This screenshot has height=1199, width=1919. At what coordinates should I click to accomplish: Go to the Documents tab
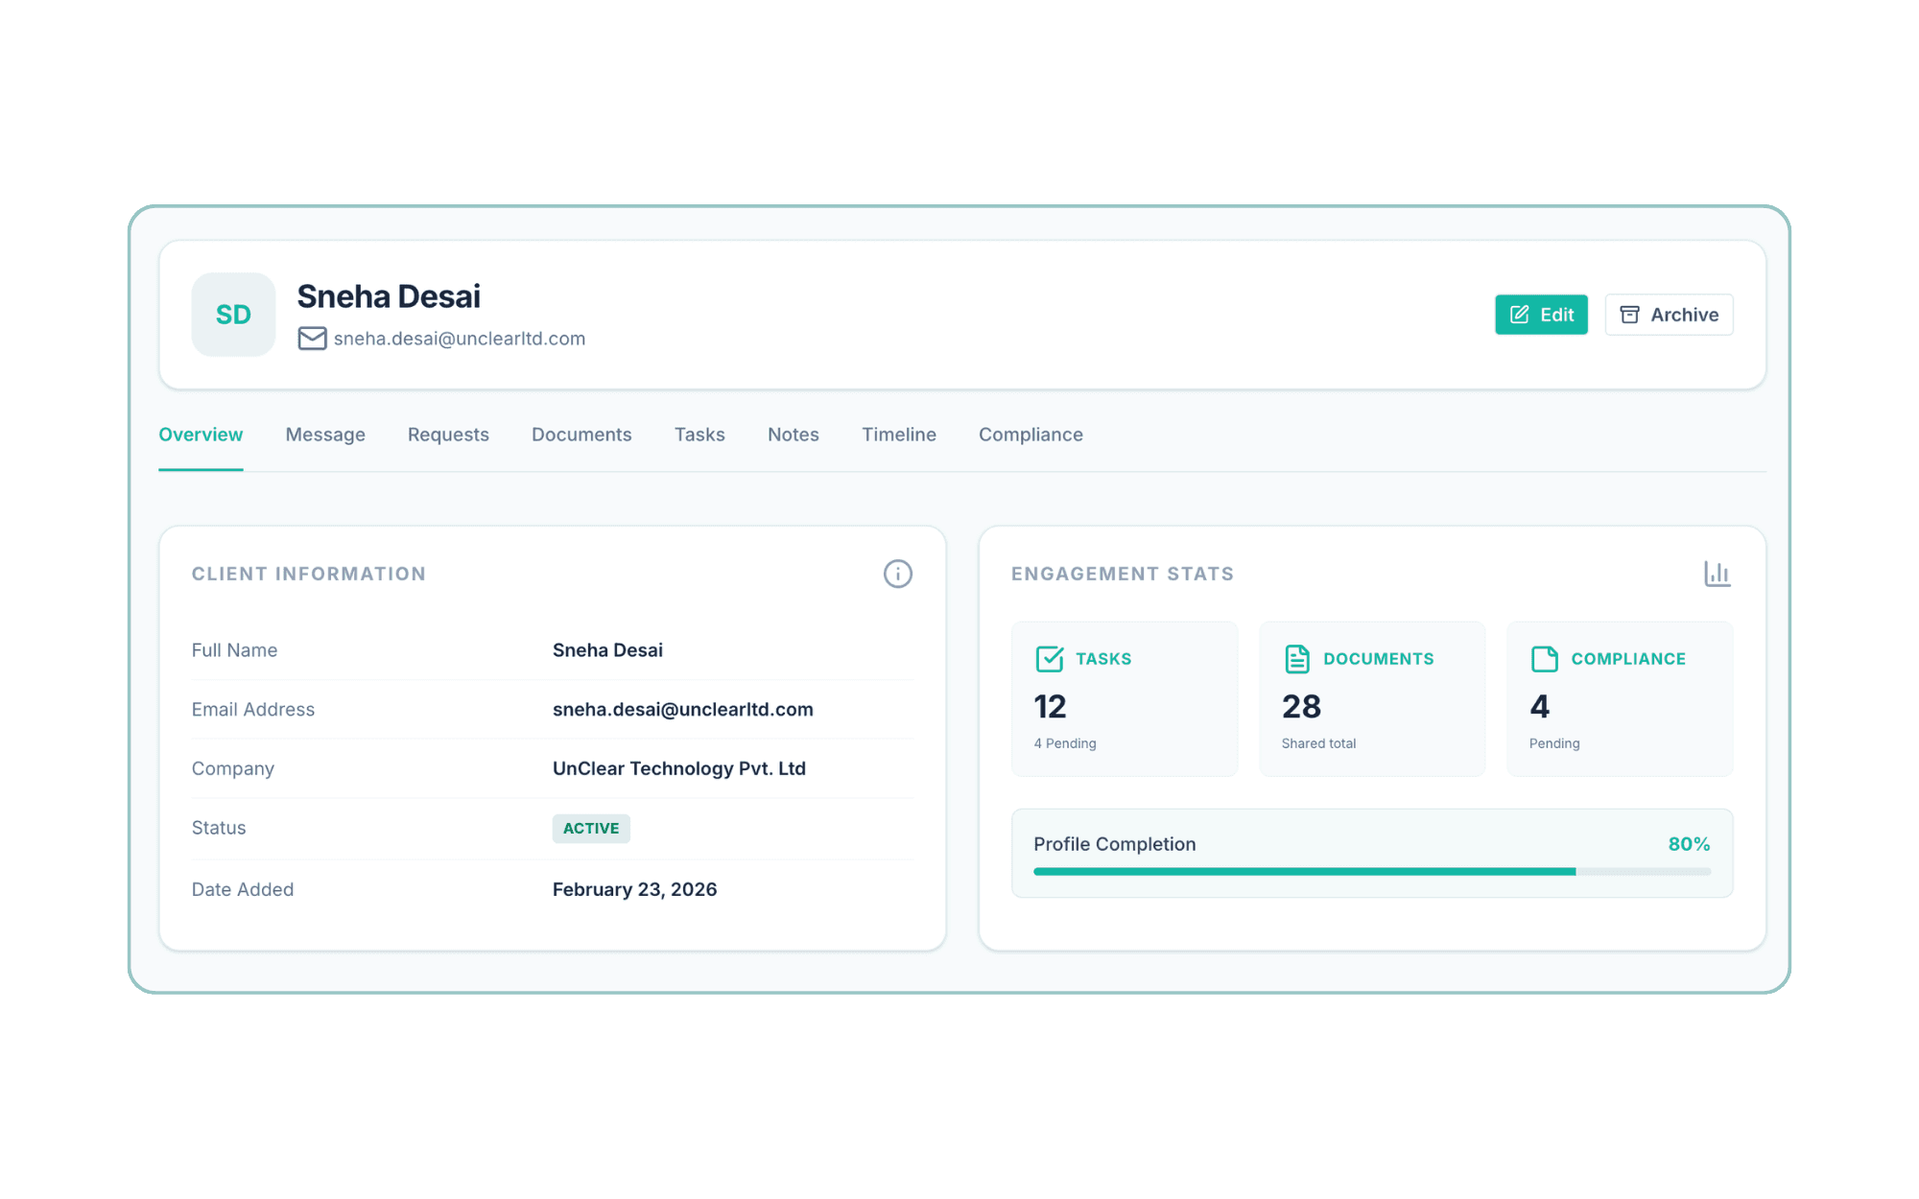click(x=581, y=435)
